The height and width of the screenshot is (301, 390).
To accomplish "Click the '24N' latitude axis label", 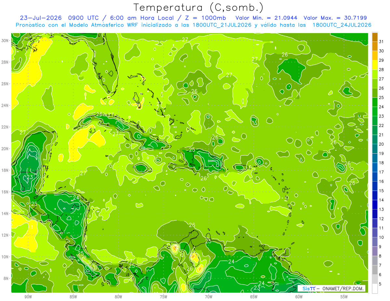I will coord(6,105).
